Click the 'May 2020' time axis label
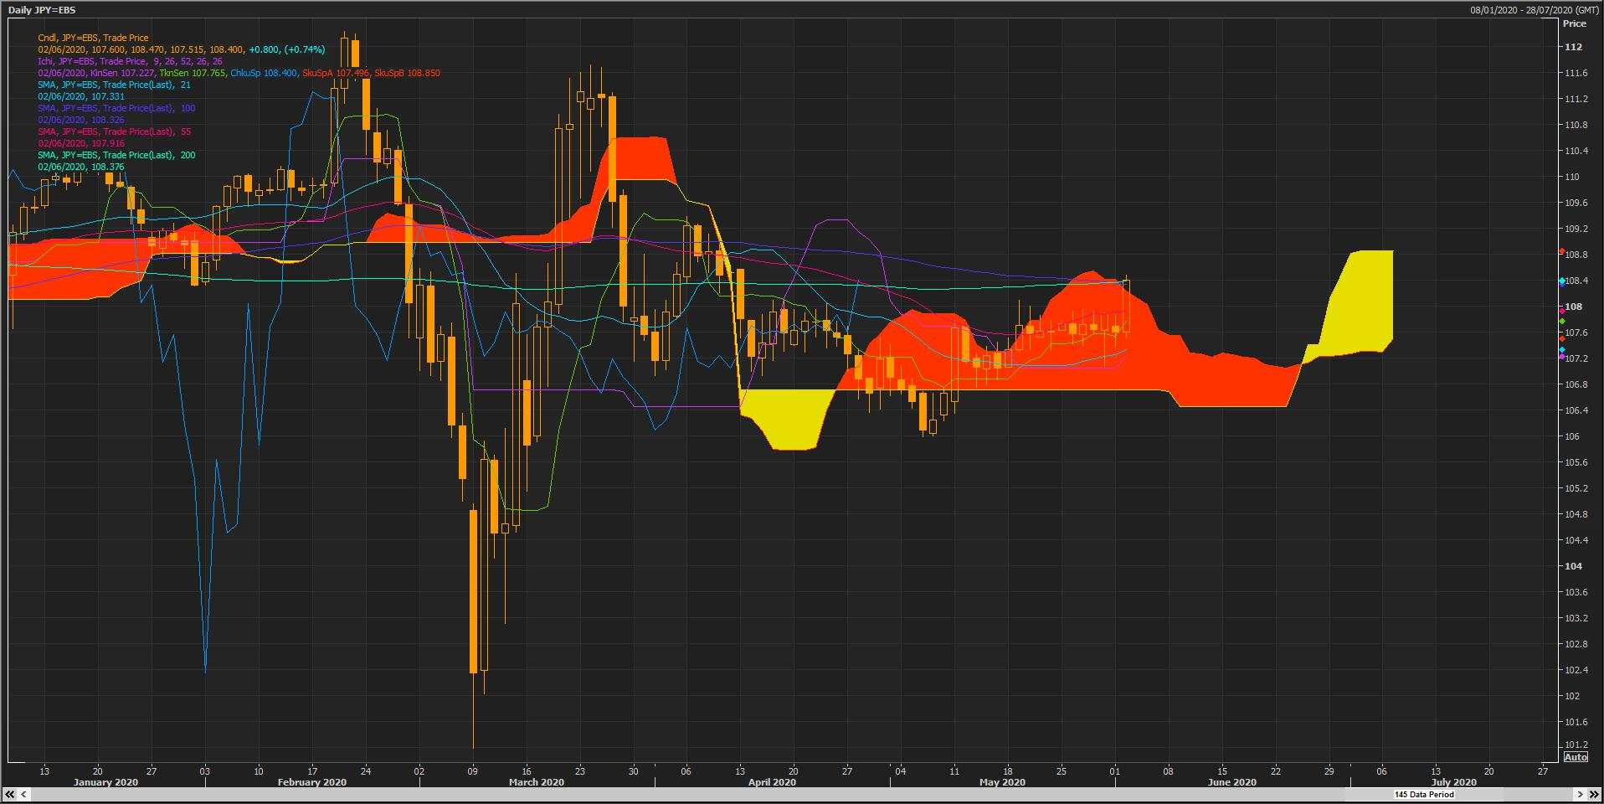The width and height of the screenshot is (1604, 804). (1002, 782)
